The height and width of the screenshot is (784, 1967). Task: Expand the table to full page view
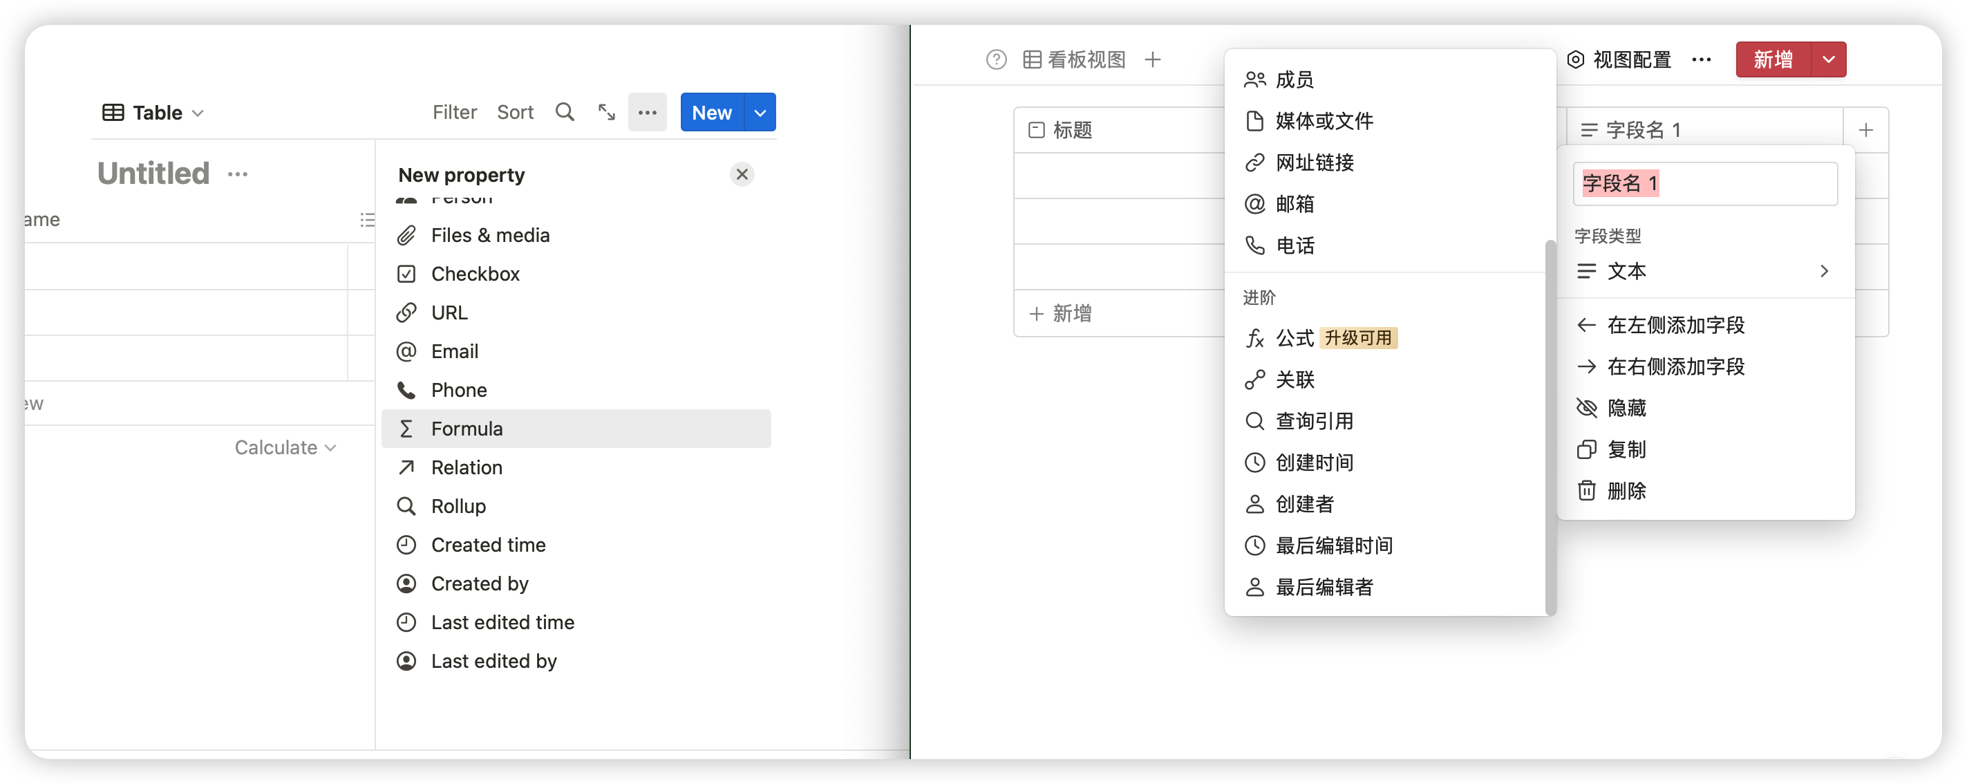pyautogui.click(x=606, y=111)
